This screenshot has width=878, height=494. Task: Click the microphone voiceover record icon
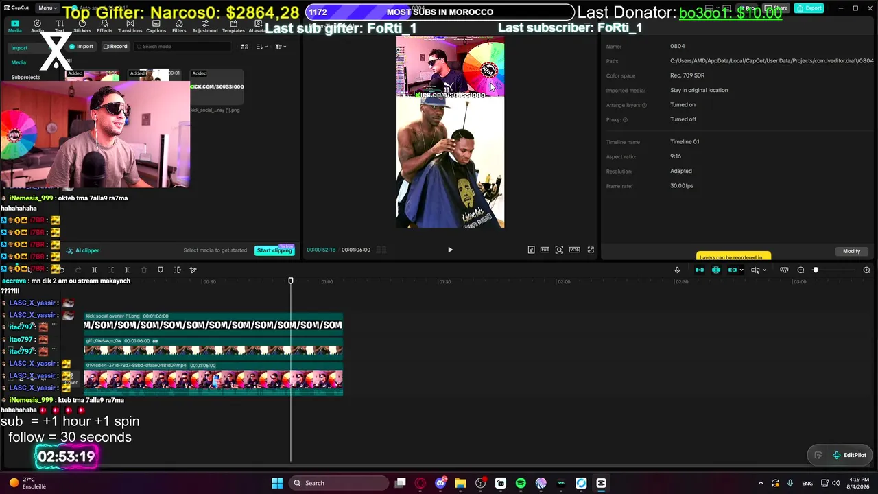pyautogui.click(x=677, y=270)
